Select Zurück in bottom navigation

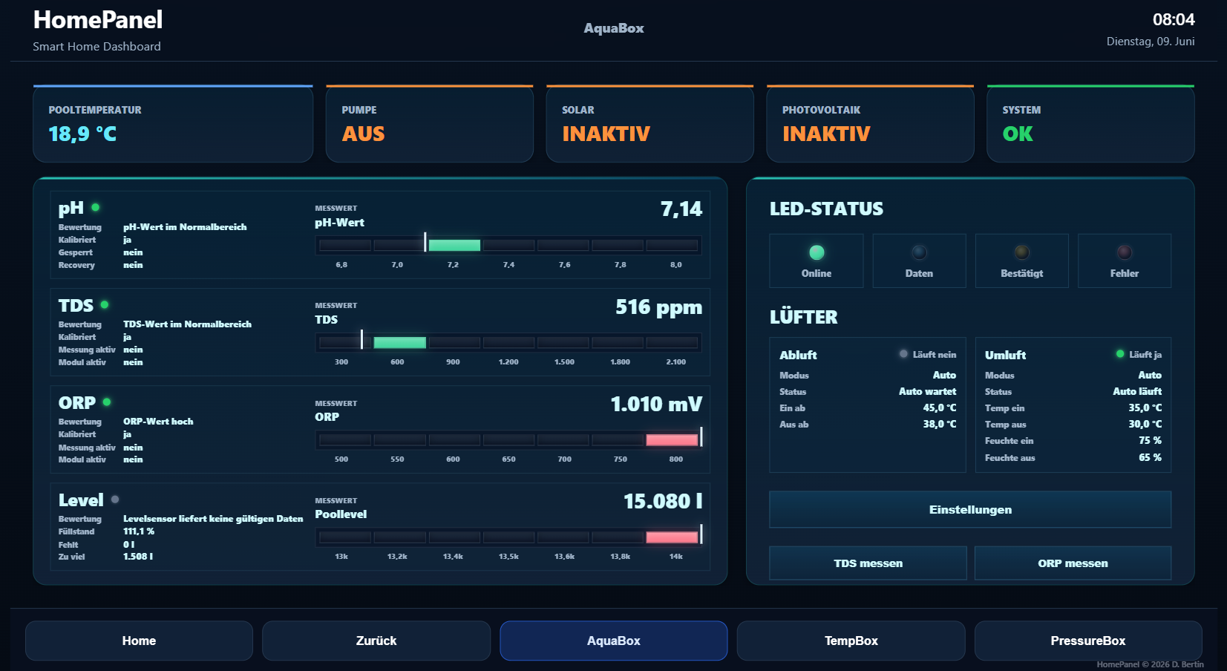point(376,641)
